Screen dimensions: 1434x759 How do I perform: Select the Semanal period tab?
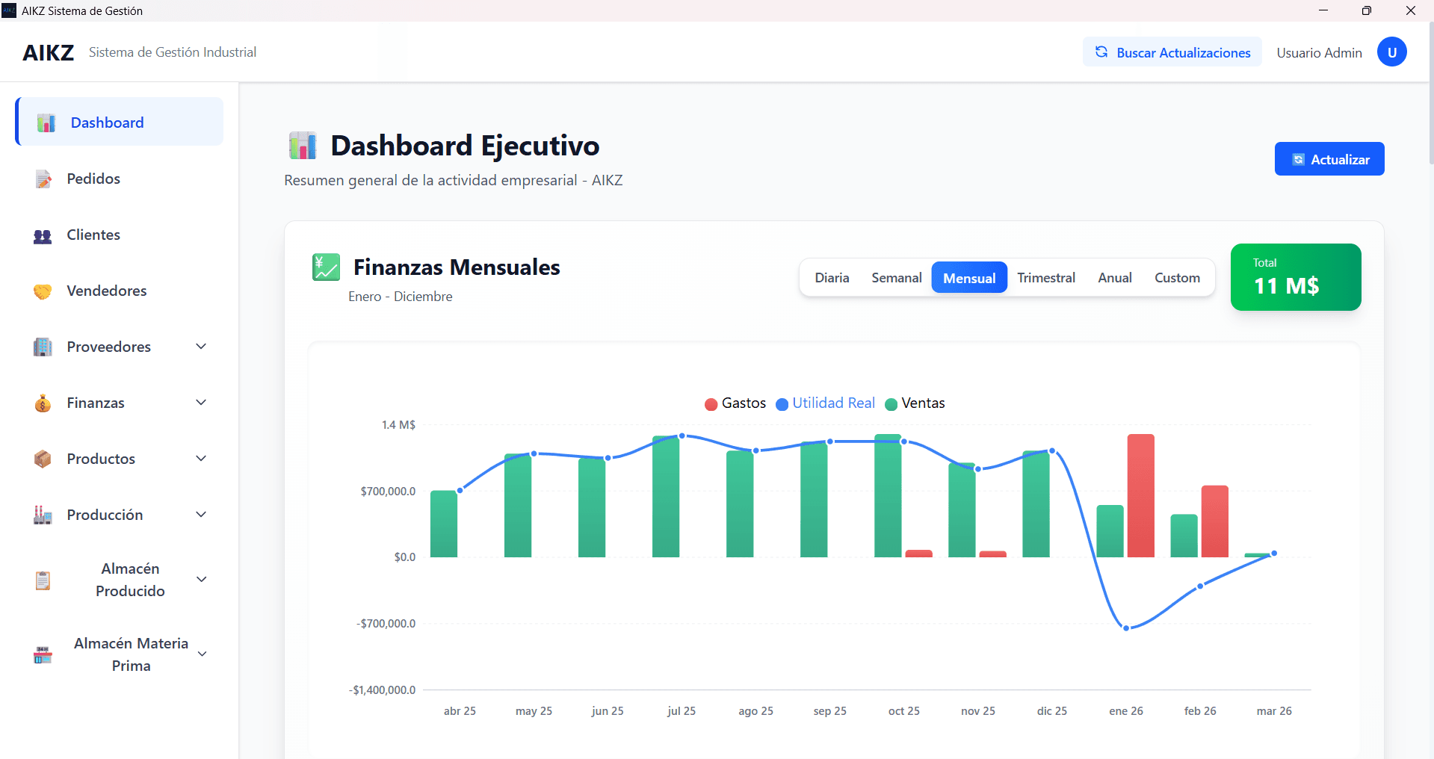[896, 278]
